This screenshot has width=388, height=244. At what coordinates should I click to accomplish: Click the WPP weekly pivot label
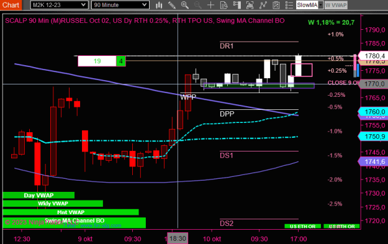click(188, 97)
